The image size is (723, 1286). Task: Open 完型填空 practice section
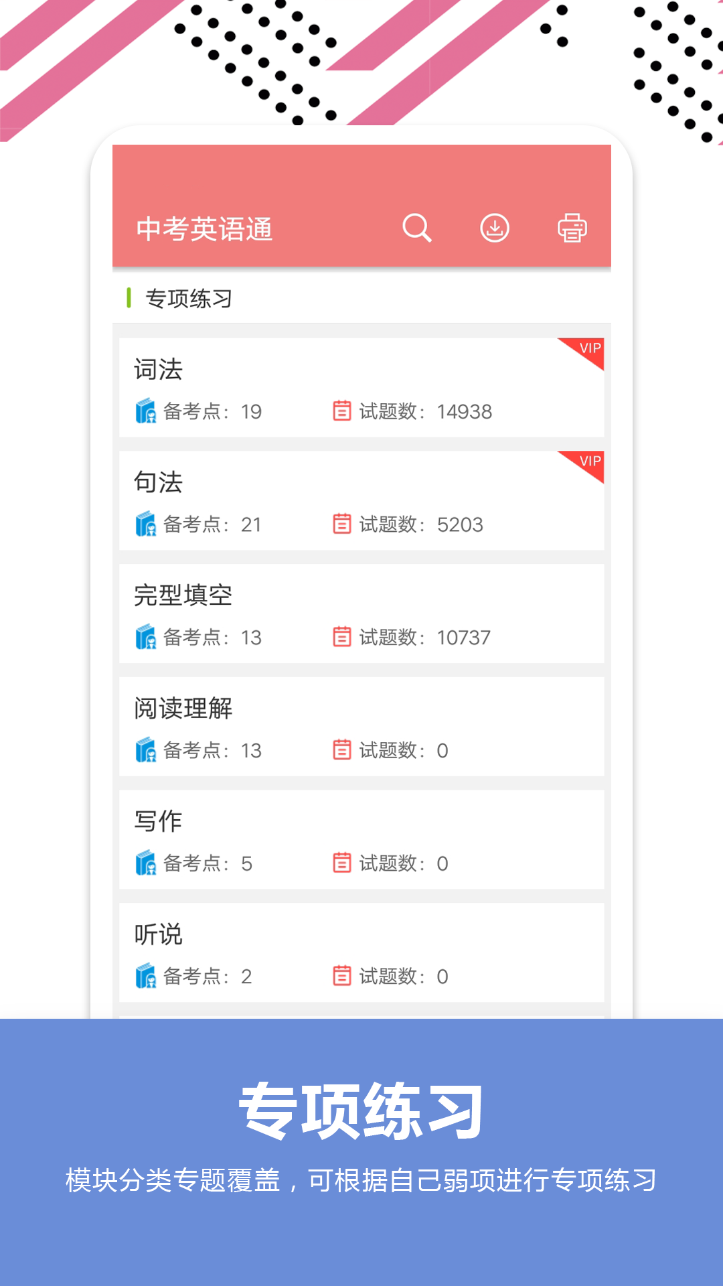183,595
